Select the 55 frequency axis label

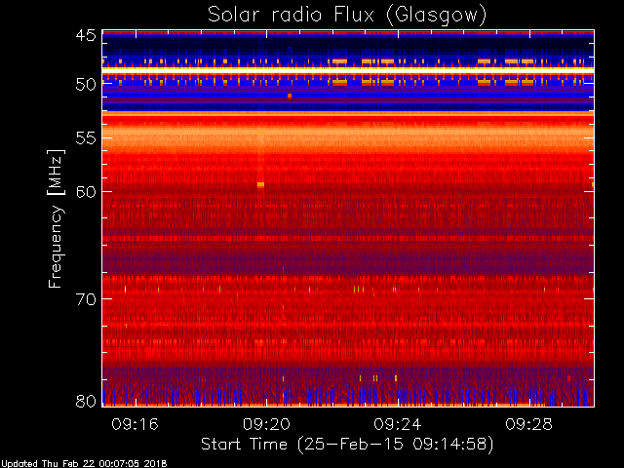coord(86,138)
